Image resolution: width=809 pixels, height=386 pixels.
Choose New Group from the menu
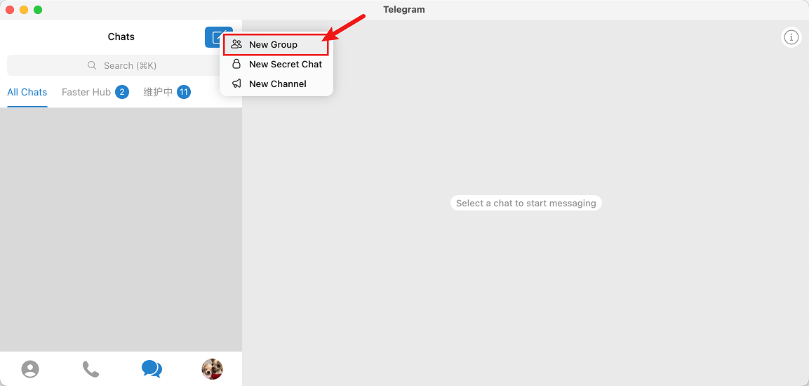point(276,45)
